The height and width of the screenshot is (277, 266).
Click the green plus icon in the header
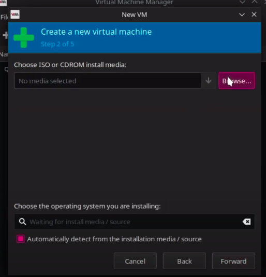click(x=23, y=38)
